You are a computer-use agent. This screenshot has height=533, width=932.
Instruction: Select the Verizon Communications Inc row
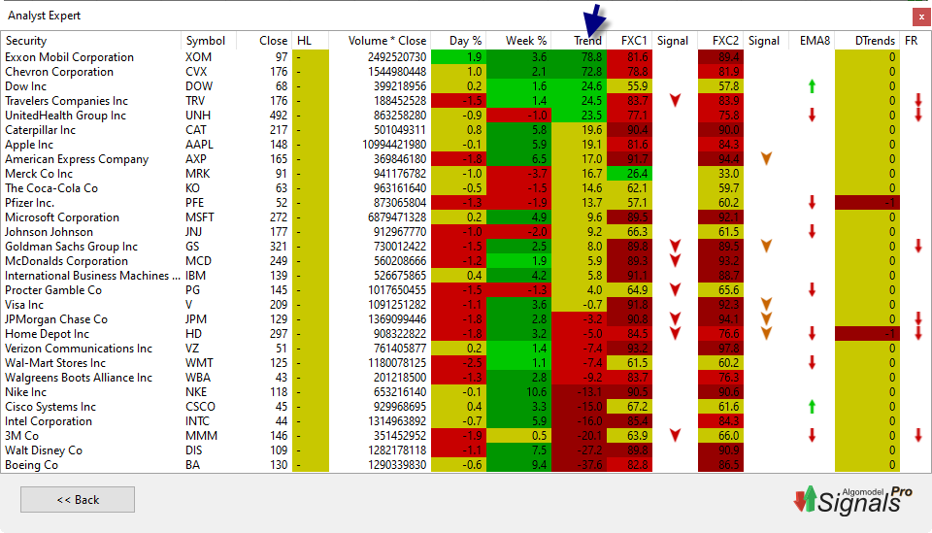pyautogui.click(x=466, y=349)
